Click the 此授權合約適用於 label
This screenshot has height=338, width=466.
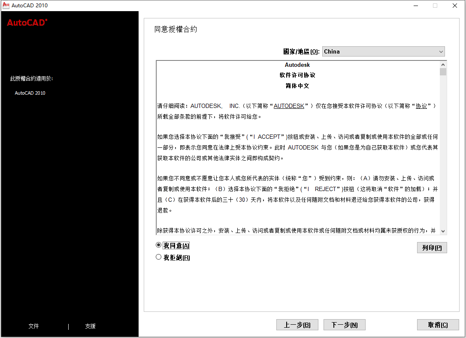31,78
